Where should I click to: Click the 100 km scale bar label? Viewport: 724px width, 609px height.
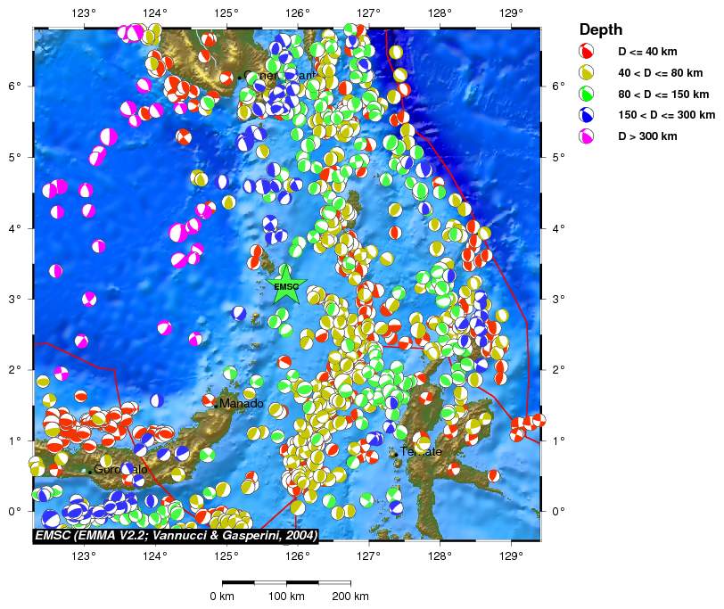tap(287, 596)
